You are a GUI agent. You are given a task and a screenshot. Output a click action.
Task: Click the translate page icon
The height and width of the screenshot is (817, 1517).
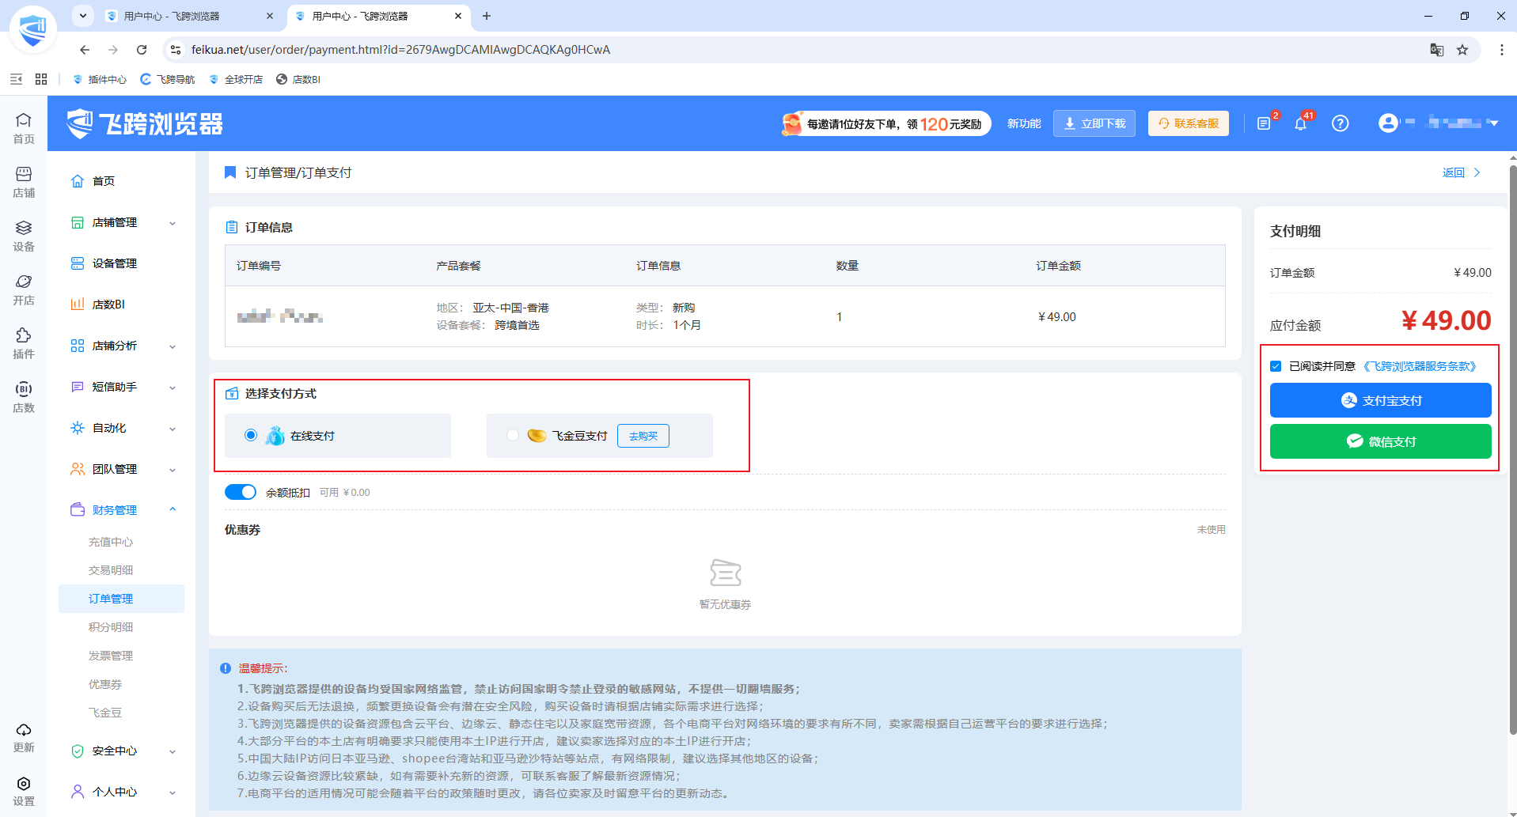pyautogui.click(x=1437, y=50)
